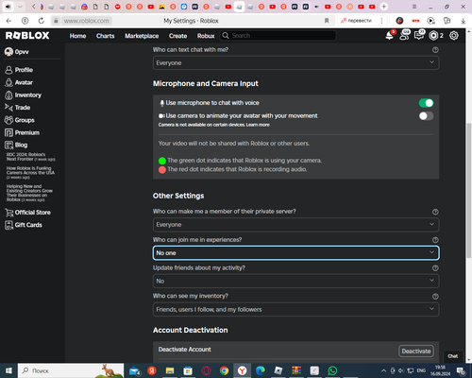Click help icon for update friends setting
Viewport: 472px width, 378px height.
point(435,268)
